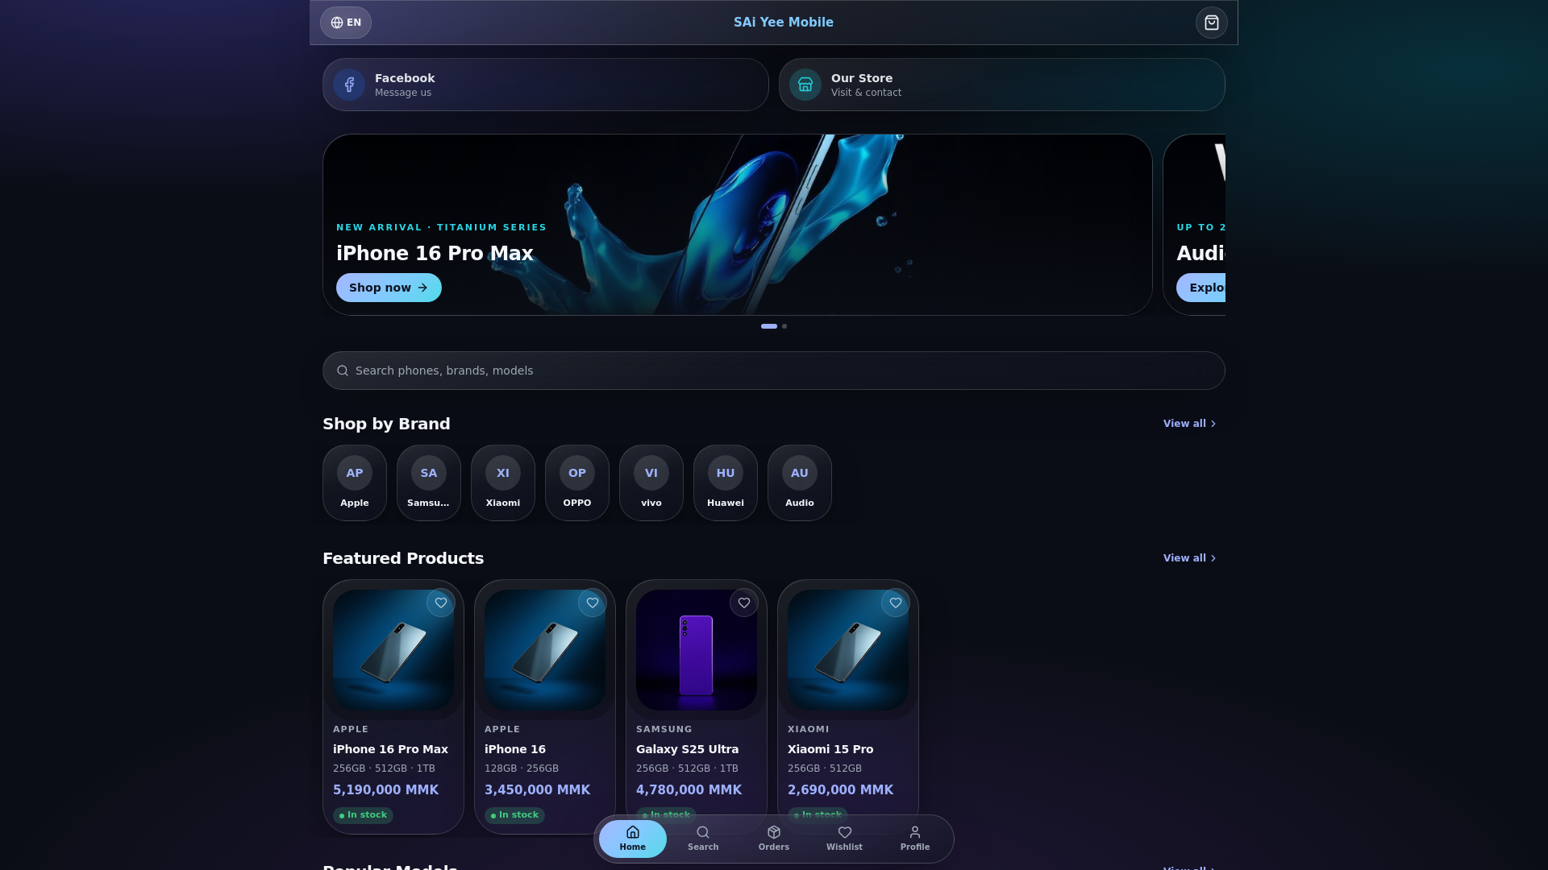The height and width of the screenshot is (870, 1548).
Task: Click Shop now on iPhone banner
Action: pos(389,288)
